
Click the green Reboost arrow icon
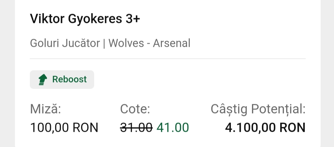tap(43, 80)
